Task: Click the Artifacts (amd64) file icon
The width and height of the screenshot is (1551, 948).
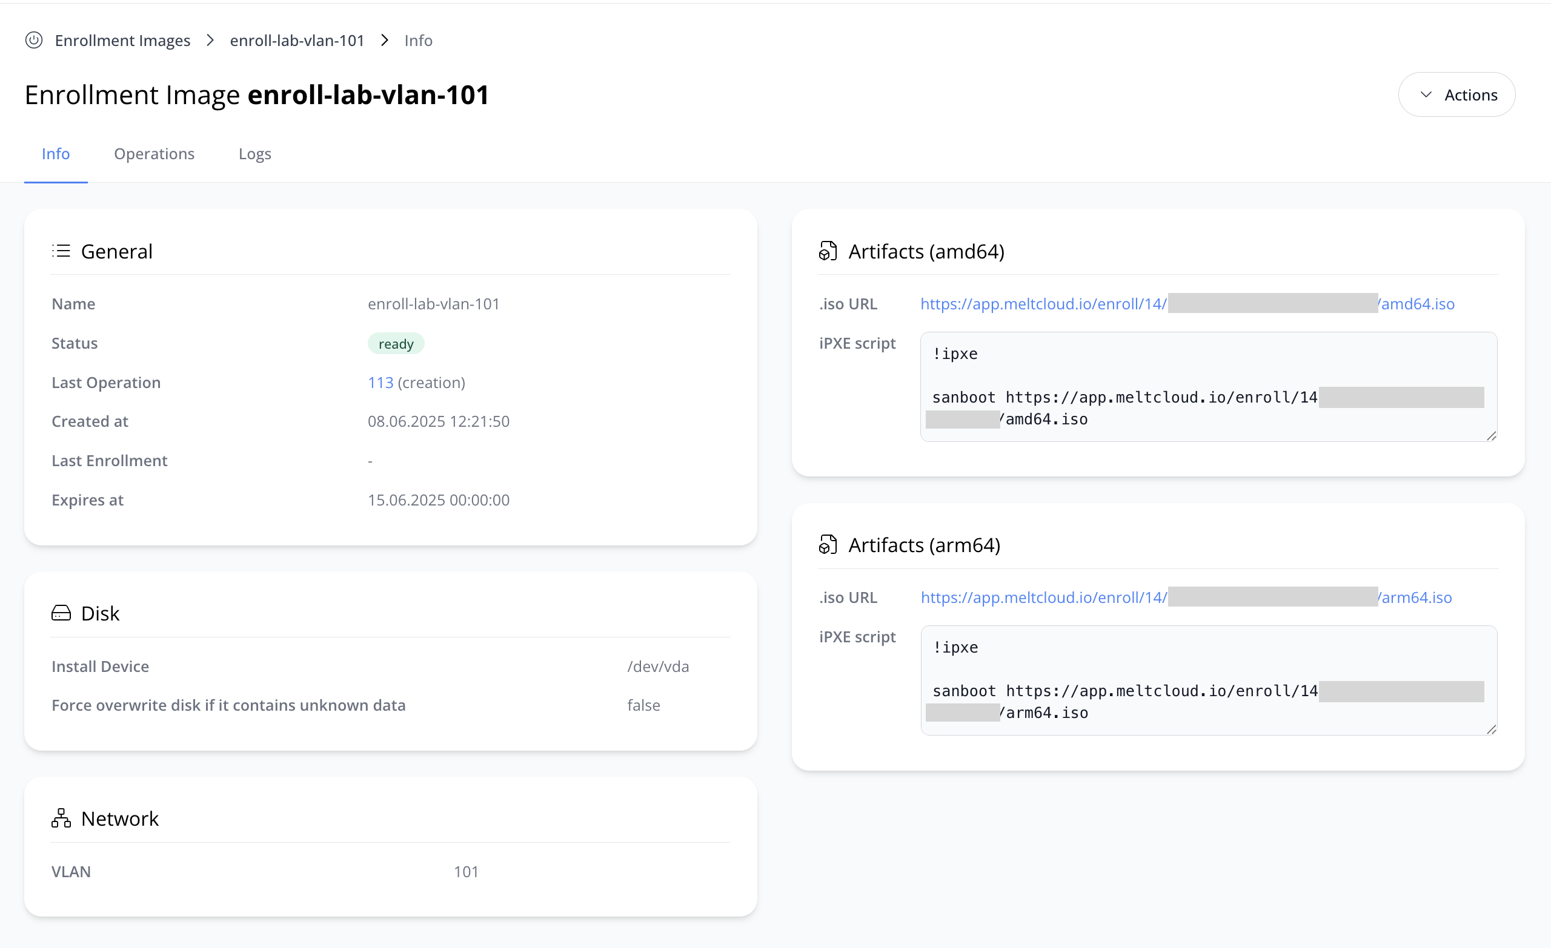Action: [828, 251]
